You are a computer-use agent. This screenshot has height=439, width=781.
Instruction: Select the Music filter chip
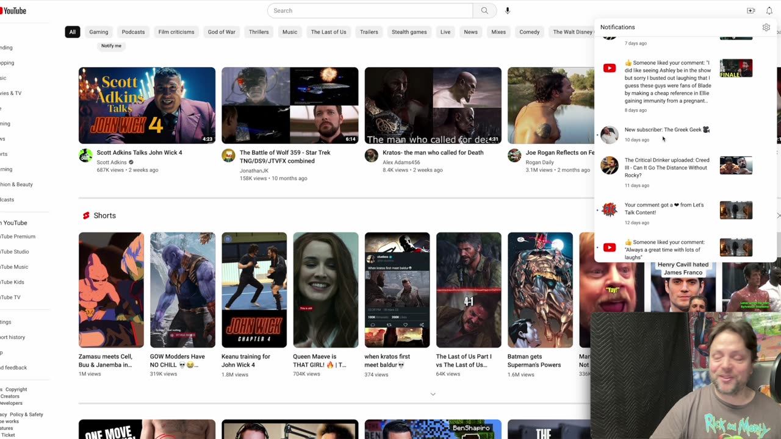point(290,32)
